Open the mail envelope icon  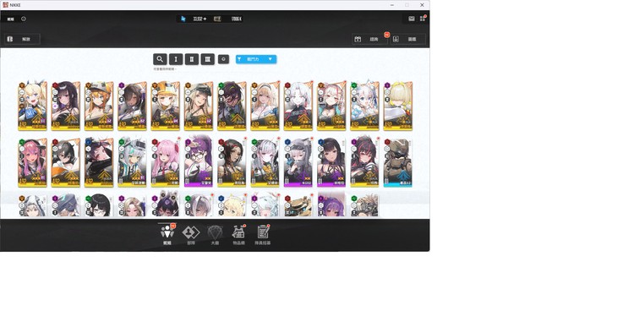pos(411,19)
